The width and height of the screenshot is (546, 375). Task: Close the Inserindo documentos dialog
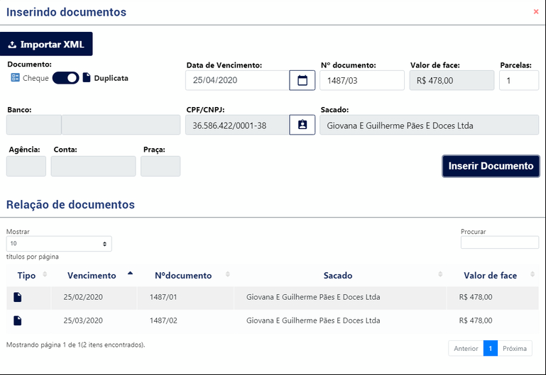click(x=536, y=11)
